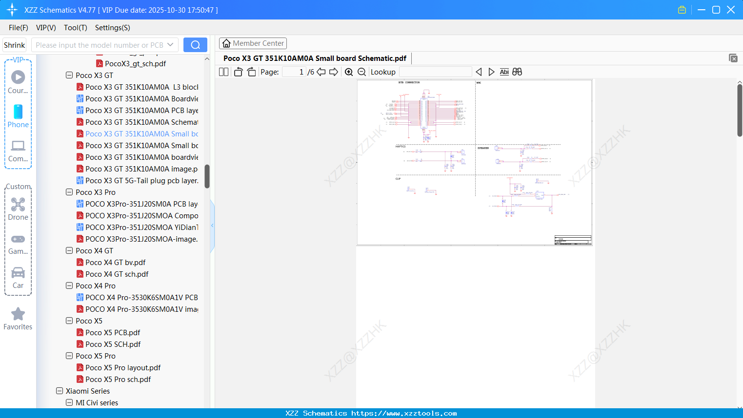Image resolution: width=743 pixels, height=418 pixels.
Task: Open the VIP(V) menu
Action: (45, 28)
